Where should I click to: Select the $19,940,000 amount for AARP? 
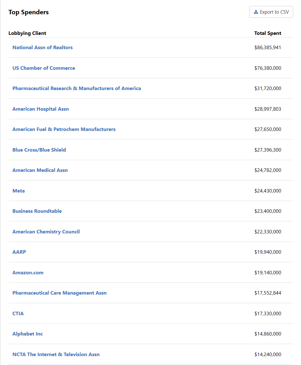click(268, 252)
